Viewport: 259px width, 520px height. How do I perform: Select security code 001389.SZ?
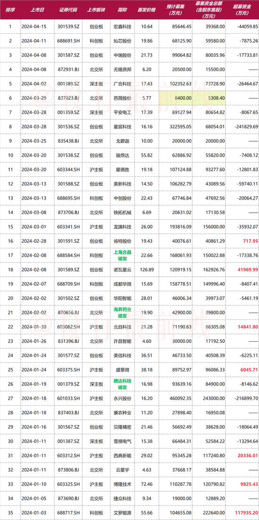[x=68, y=84]
